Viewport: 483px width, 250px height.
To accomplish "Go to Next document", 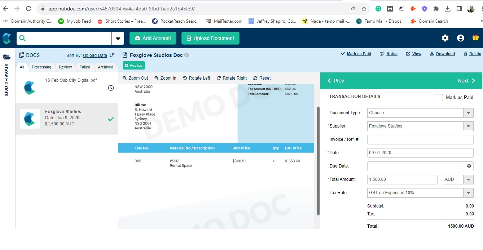I will pos(467,81).
